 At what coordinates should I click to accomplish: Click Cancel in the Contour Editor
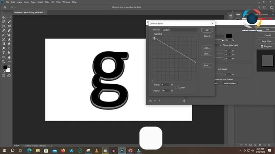(x=207, y=36)
